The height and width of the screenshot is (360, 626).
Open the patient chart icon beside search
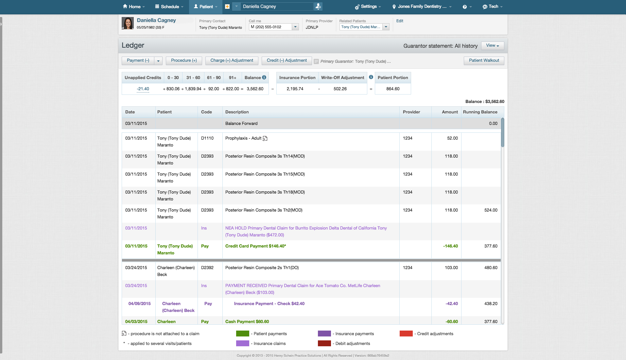318,6
